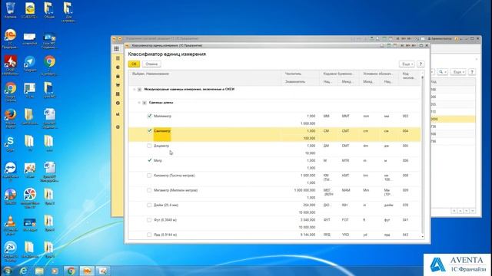Open the pie-chart section in 1C sidebar
Image resolution: width=492 pixels, height=276 pixels.
[x=118, y=67]
